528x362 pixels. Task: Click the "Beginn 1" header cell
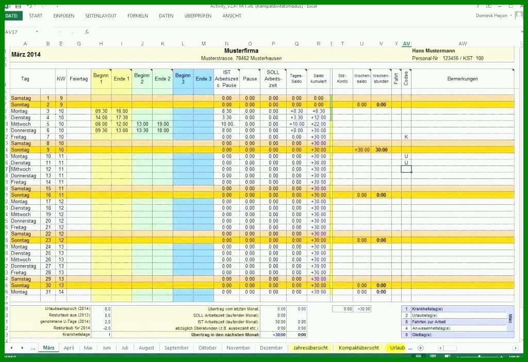click(x=102, y=79)
